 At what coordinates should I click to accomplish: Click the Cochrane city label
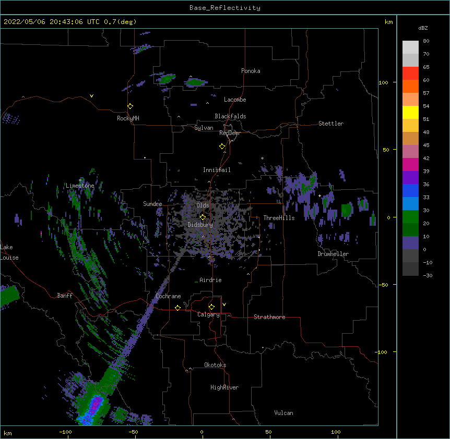[168, 296]
